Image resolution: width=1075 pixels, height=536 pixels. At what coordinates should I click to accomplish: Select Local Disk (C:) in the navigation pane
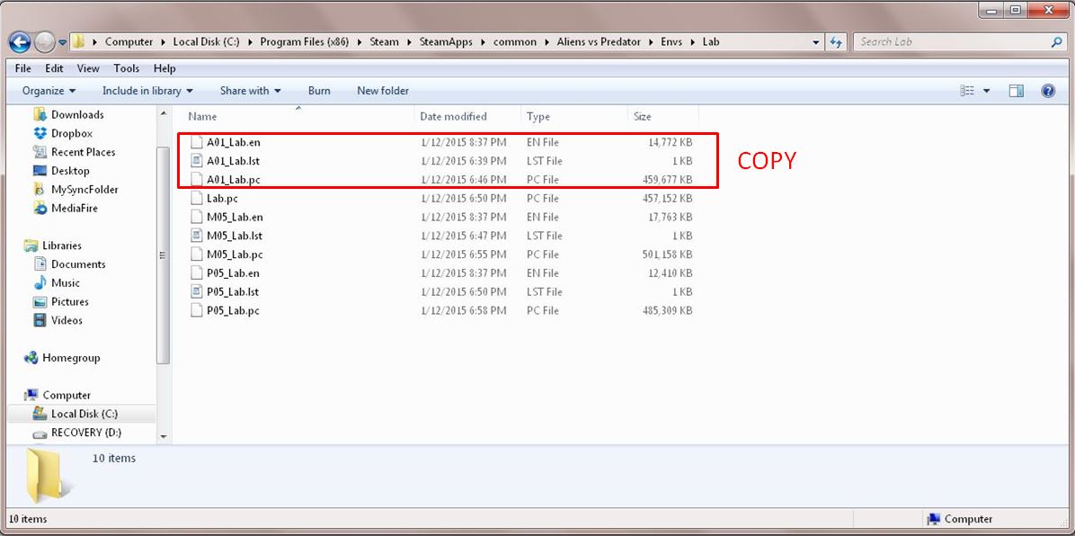click(x=84, y=414)
